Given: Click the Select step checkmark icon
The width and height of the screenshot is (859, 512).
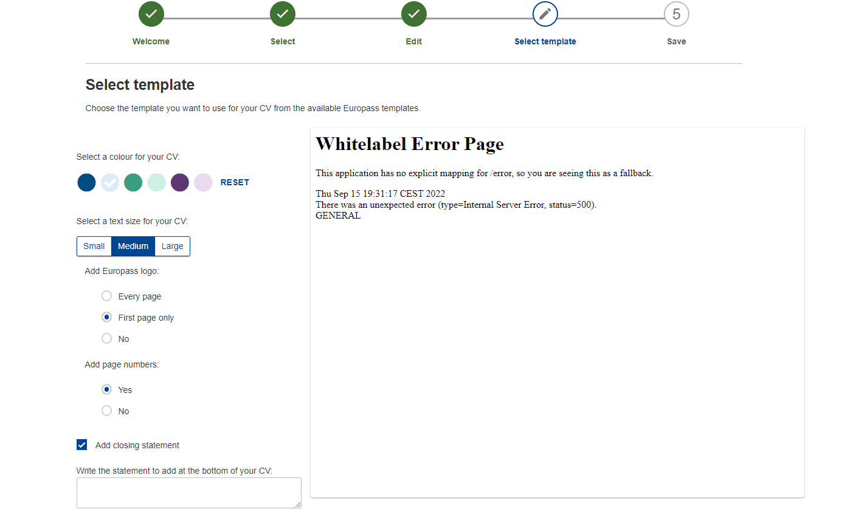Looking at the screenshot, I should pyautogui.click(x=283, y=14).
